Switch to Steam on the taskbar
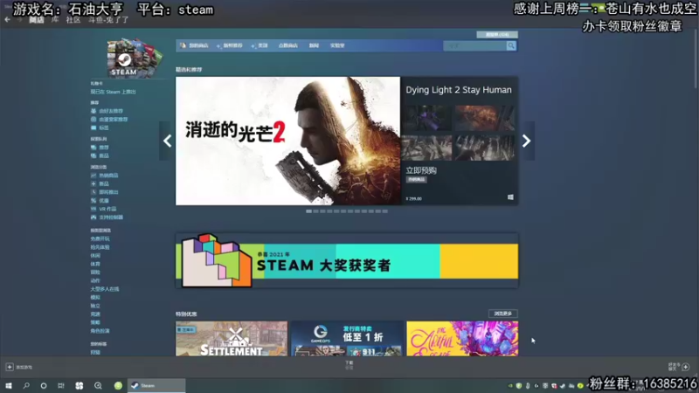 click(156, 386)
